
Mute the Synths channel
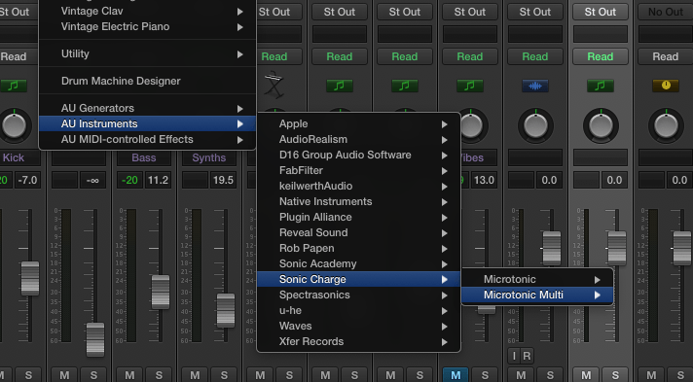(x=195, y=375)
